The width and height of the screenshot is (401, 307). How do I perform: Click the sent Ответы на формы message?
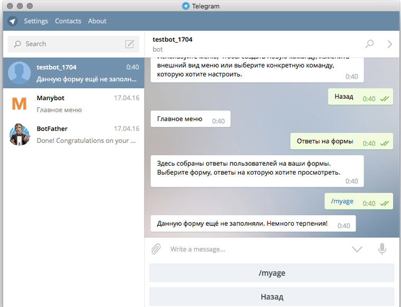tap(342, 141)
